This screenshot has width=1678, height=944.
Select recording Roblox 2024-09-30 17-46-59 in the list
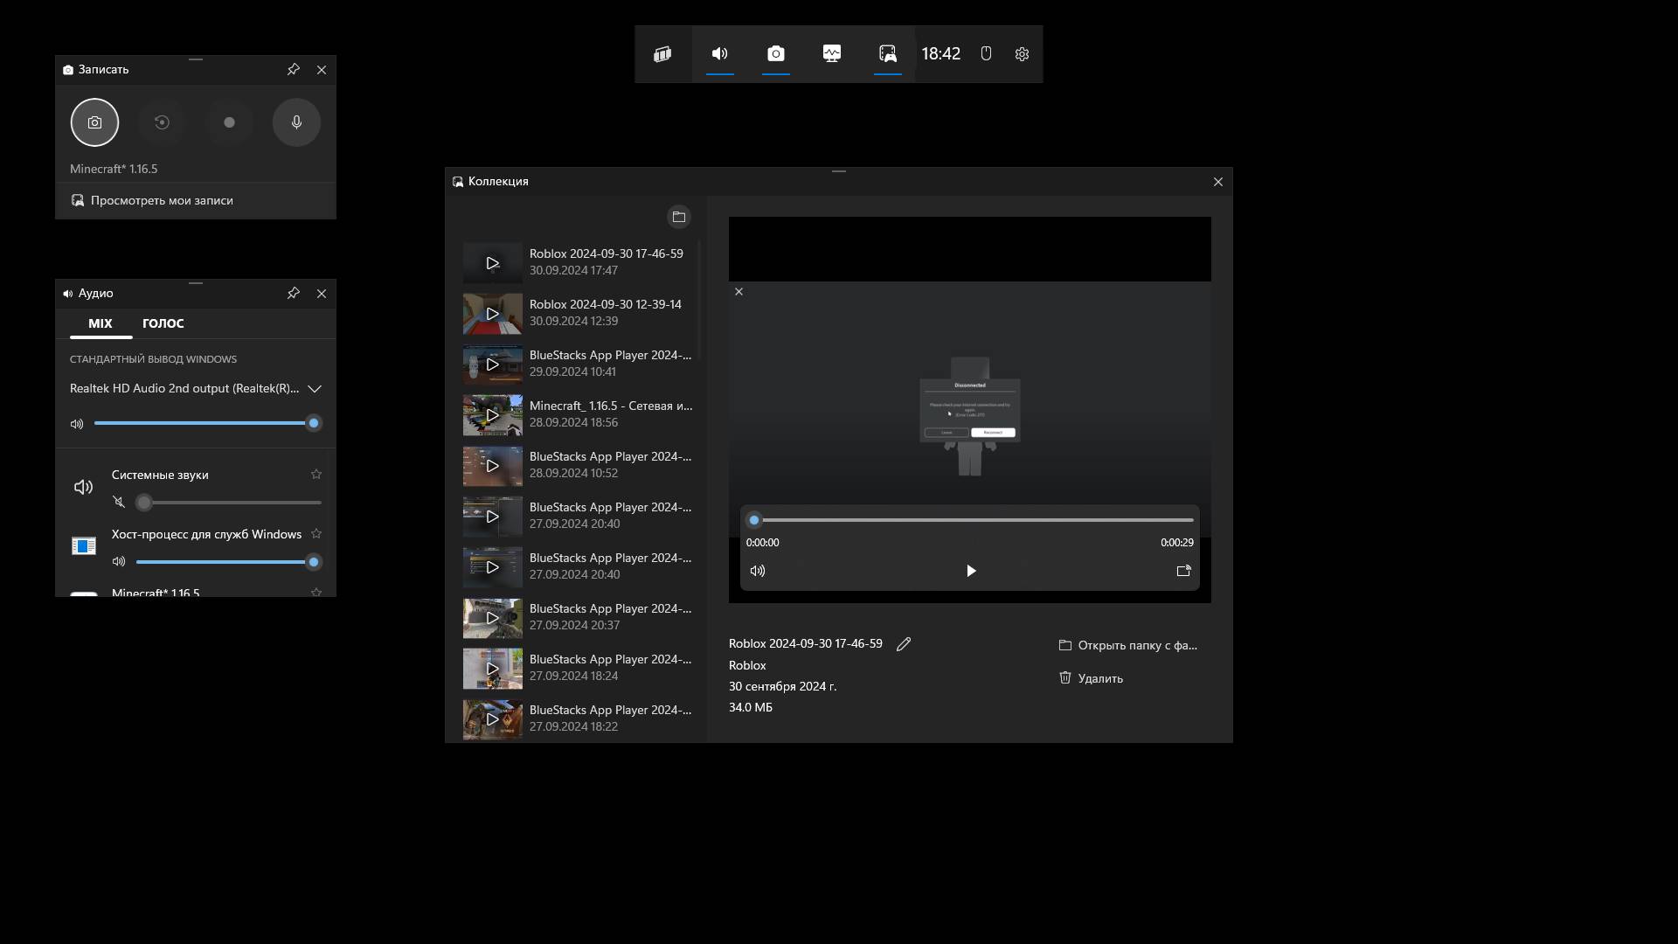[579, 262]
